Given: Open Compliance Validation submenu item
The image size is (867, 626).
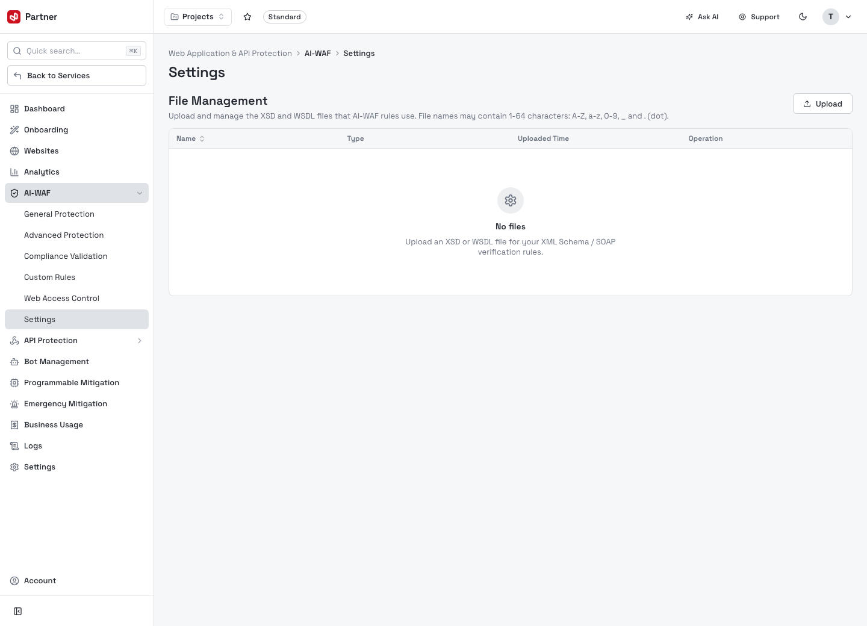Looking at the screenshot, I should 76,256.
